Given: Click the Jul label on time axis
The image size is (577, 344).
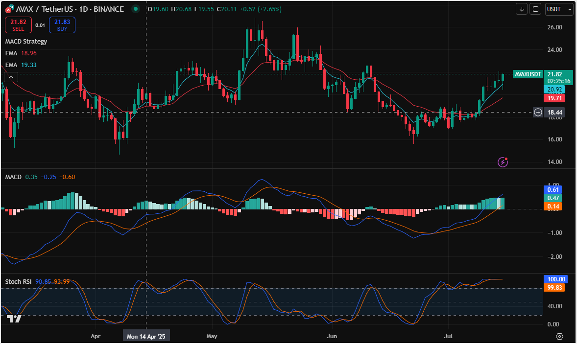Looking at the screenshot, I should 448,336.
